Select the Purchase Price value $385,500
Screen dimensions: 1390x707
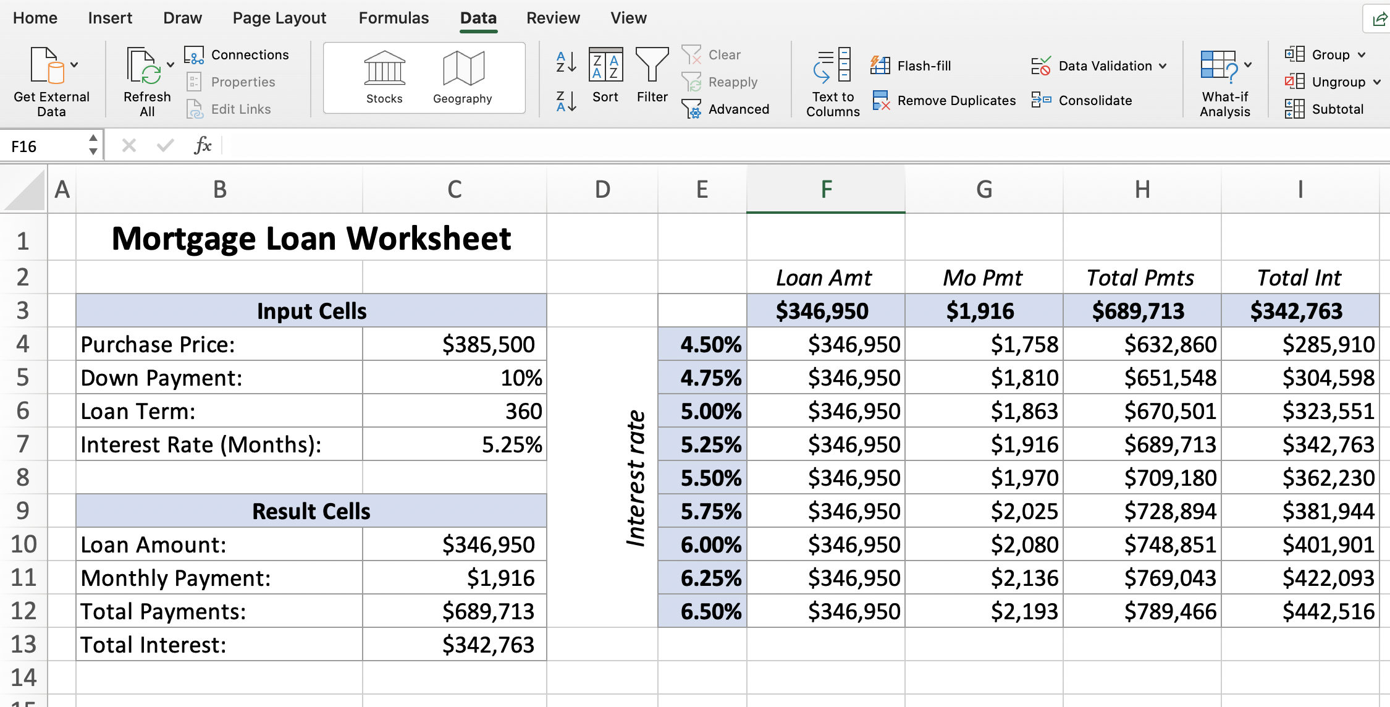click(455, 344)
